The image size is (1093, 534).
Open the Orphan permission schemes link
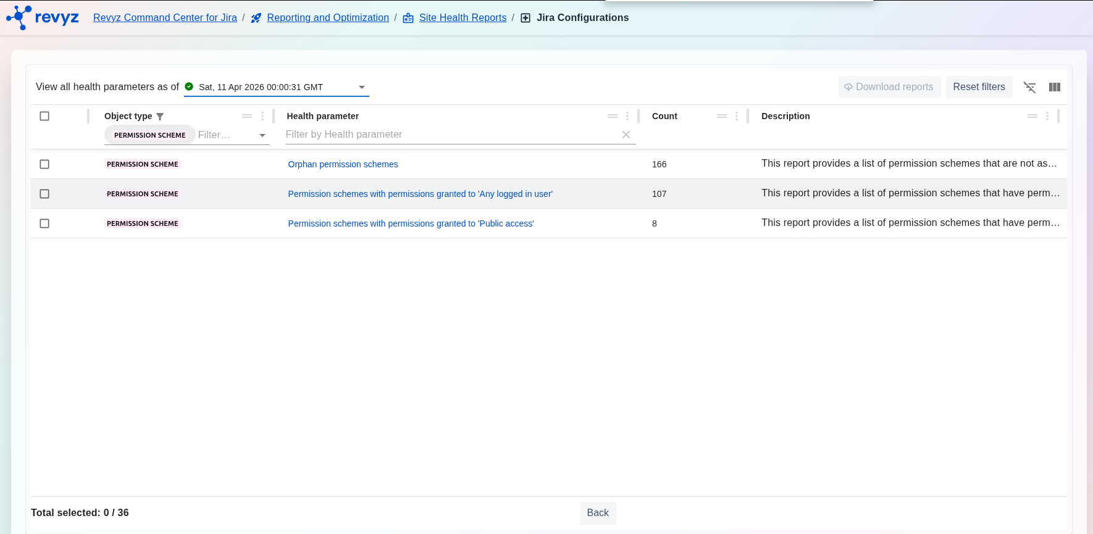(x=343, y=164)
